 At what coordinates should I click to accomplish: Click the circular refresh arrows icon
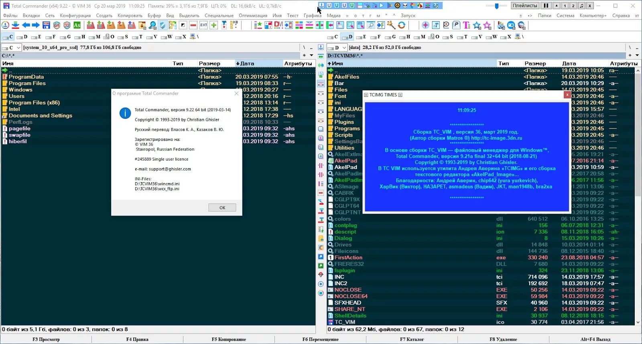[x=401, y=25]
